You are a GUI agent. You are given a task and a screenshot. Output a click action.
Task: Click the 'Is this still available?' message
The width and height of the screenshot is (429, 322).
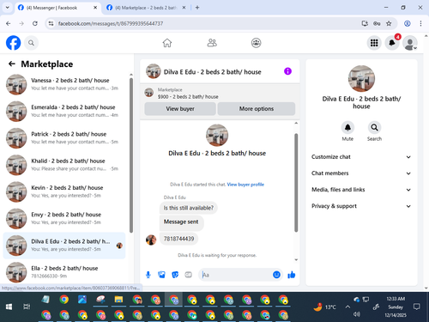click(x=189, y=208)
